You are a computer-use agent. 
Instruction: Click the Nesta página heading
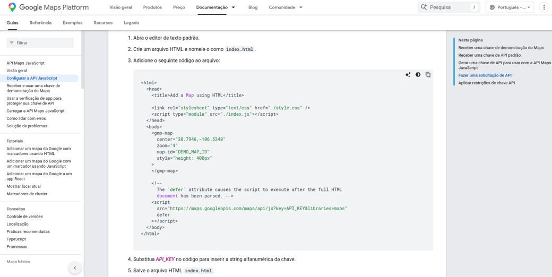470,40
